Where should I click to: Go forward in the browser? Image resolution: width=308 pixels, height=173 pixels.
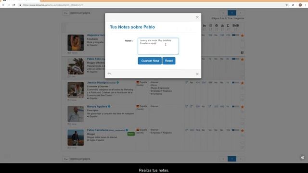coord(9,5)
